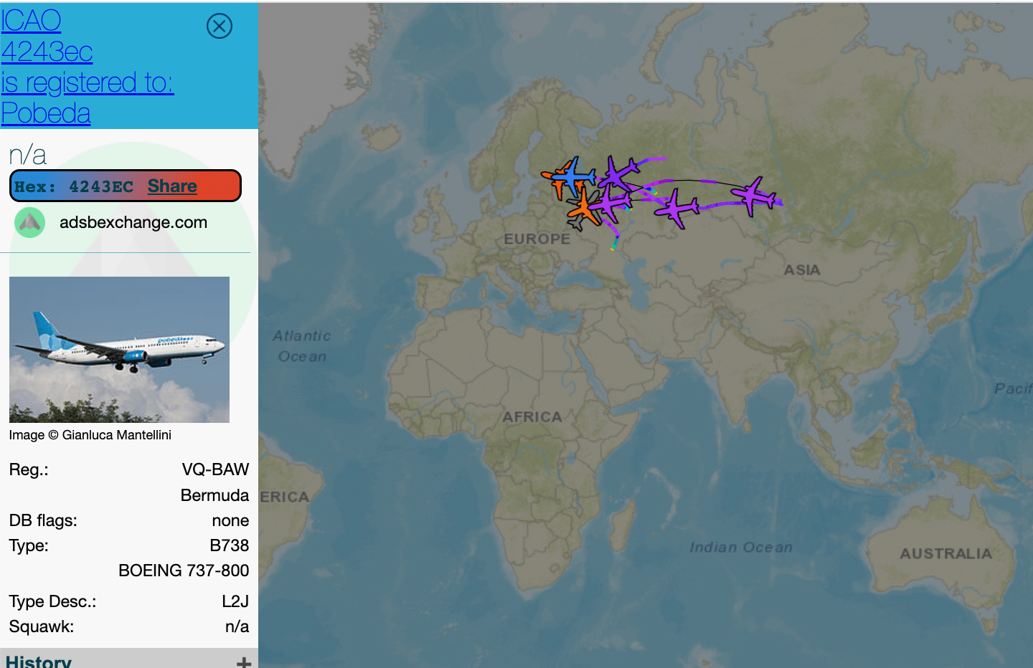1033x668 pixels.
Task: Click the Squawk 'n/a' value
Action: (237, 626)
